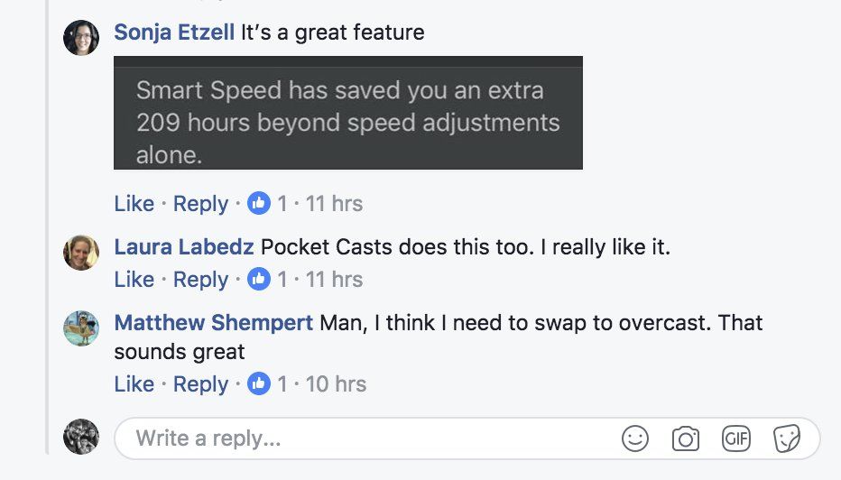The width and height of the screenshot is (841, 480).
Task: Attach a photo using camera icon
Action: click(686, 438)
